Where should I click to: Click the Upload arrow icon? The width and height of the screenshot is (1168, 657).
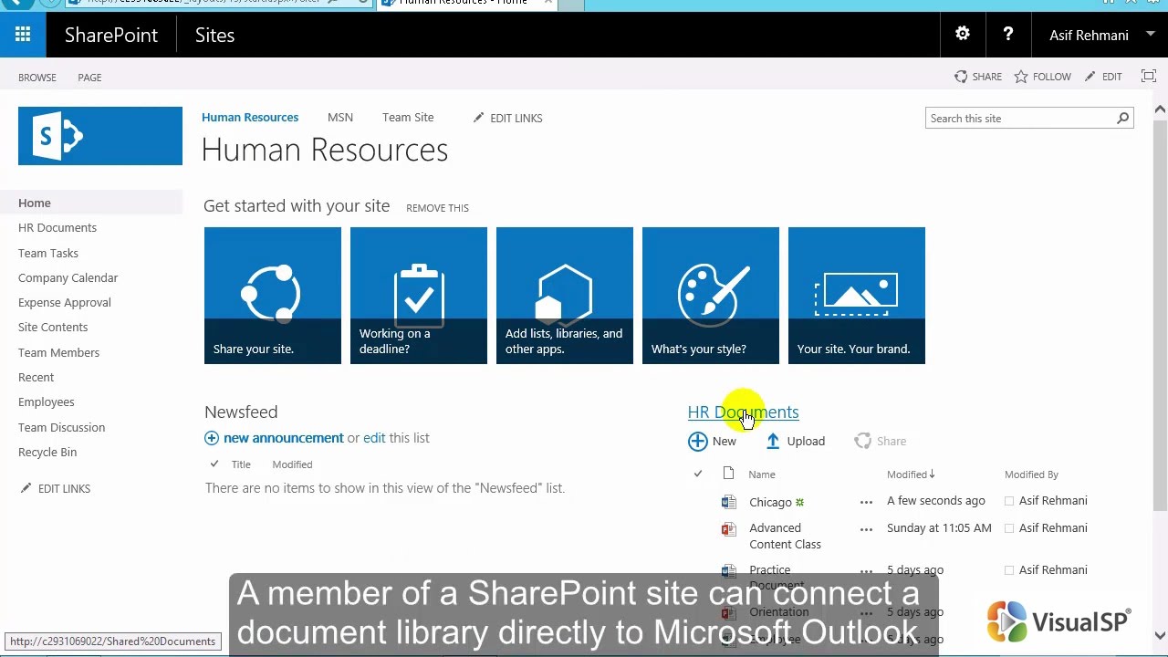pyautogui.click(x=773, y=442)
